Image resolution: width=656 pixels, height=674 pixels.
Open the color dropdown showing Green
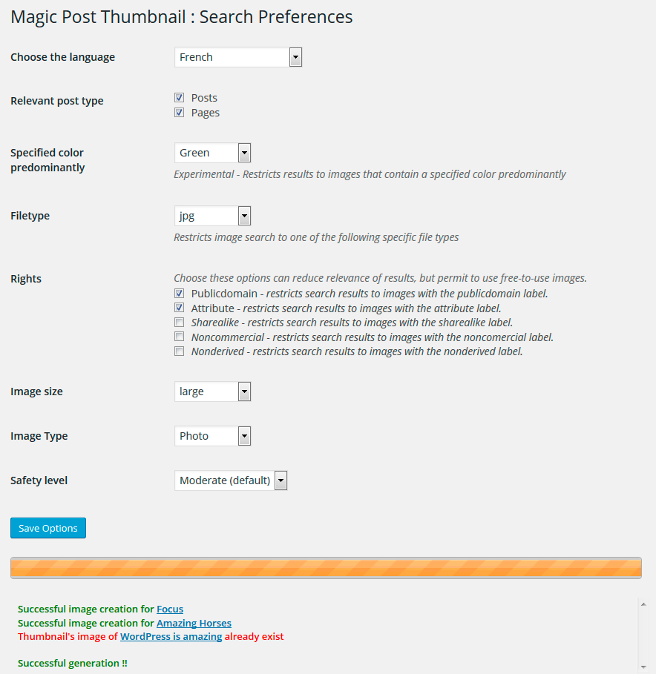pyautogui.click(x=212, y=153)
